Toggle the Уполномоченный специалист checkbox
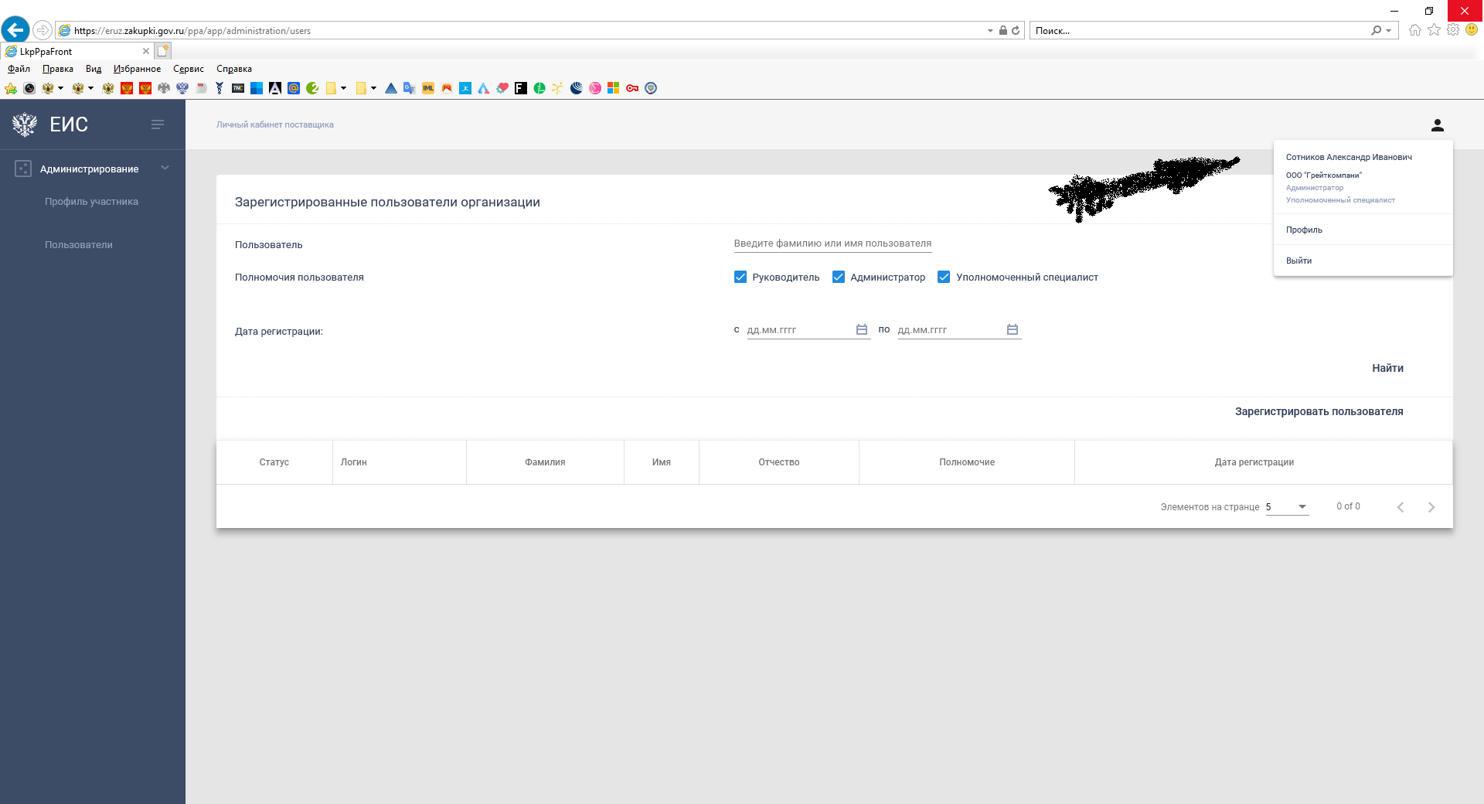1484x804 pixels. pyautogui.click(x=944, y=278)
